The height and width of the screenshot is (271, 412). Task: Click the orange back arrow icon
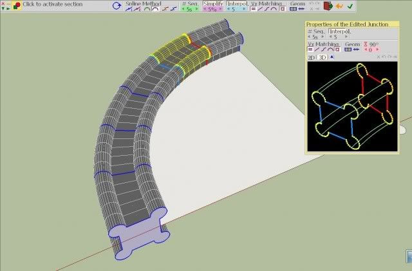click(339, 6)
